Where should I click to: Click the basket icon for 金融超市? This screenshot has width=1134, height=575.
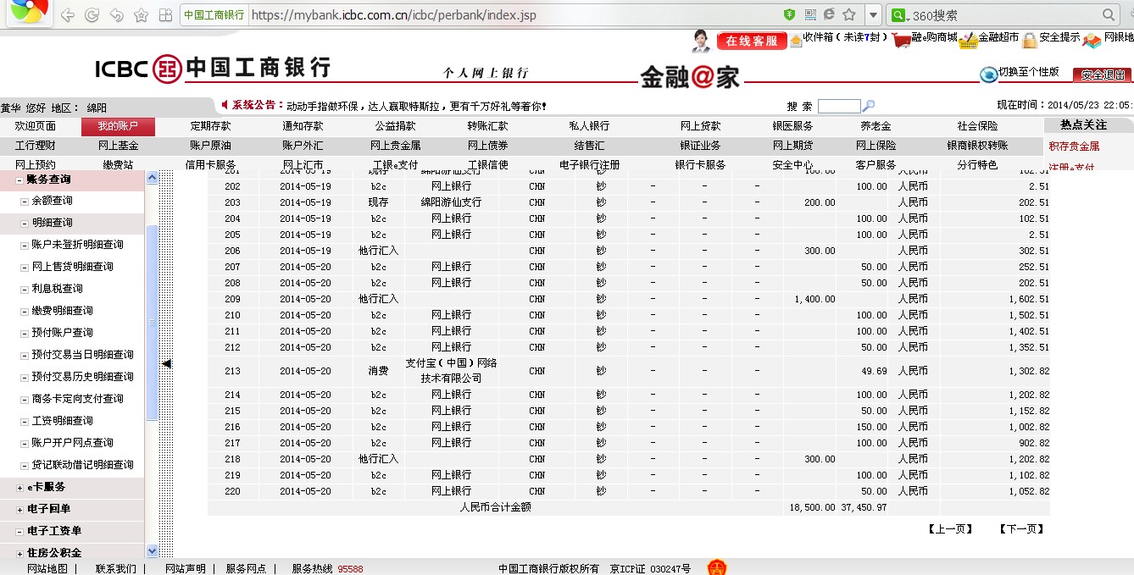pyautogui.click(x=968, y=40)
